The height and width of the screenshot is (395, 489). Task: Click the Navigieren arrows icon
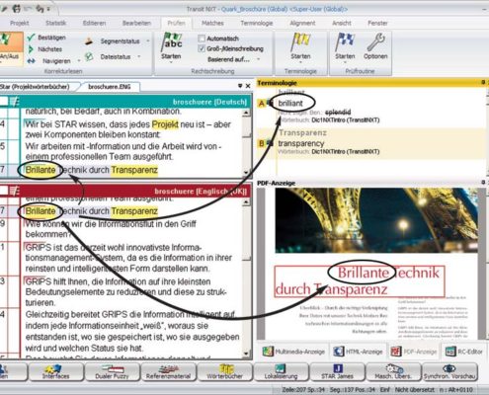point(31,61)
